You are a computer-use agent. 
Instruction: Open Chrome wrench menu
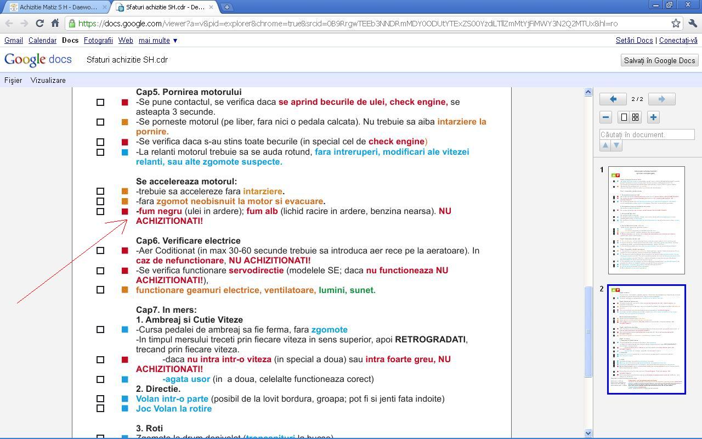coord(692,23)
